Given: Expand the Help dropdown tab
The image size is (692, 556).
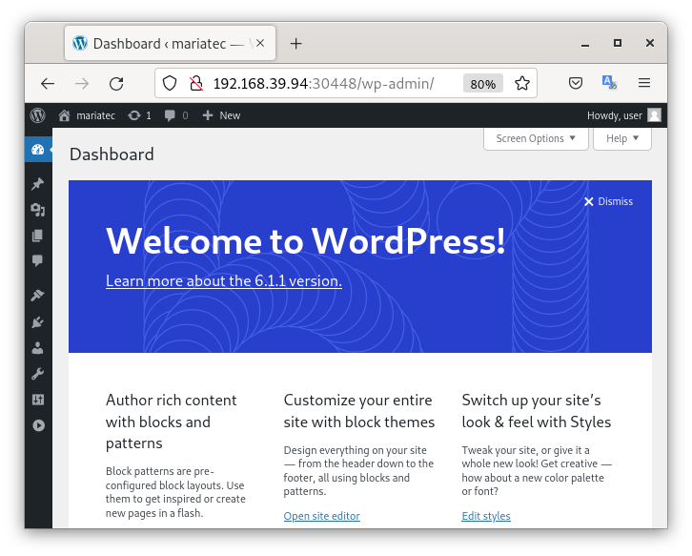Looking at the screenshot, I should [x=621, y=138].
